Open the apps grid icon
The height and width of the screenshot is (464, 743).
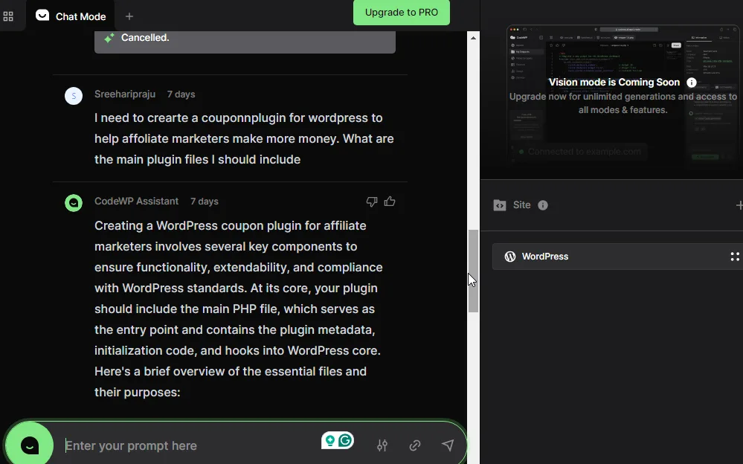(x=8, y=16)
